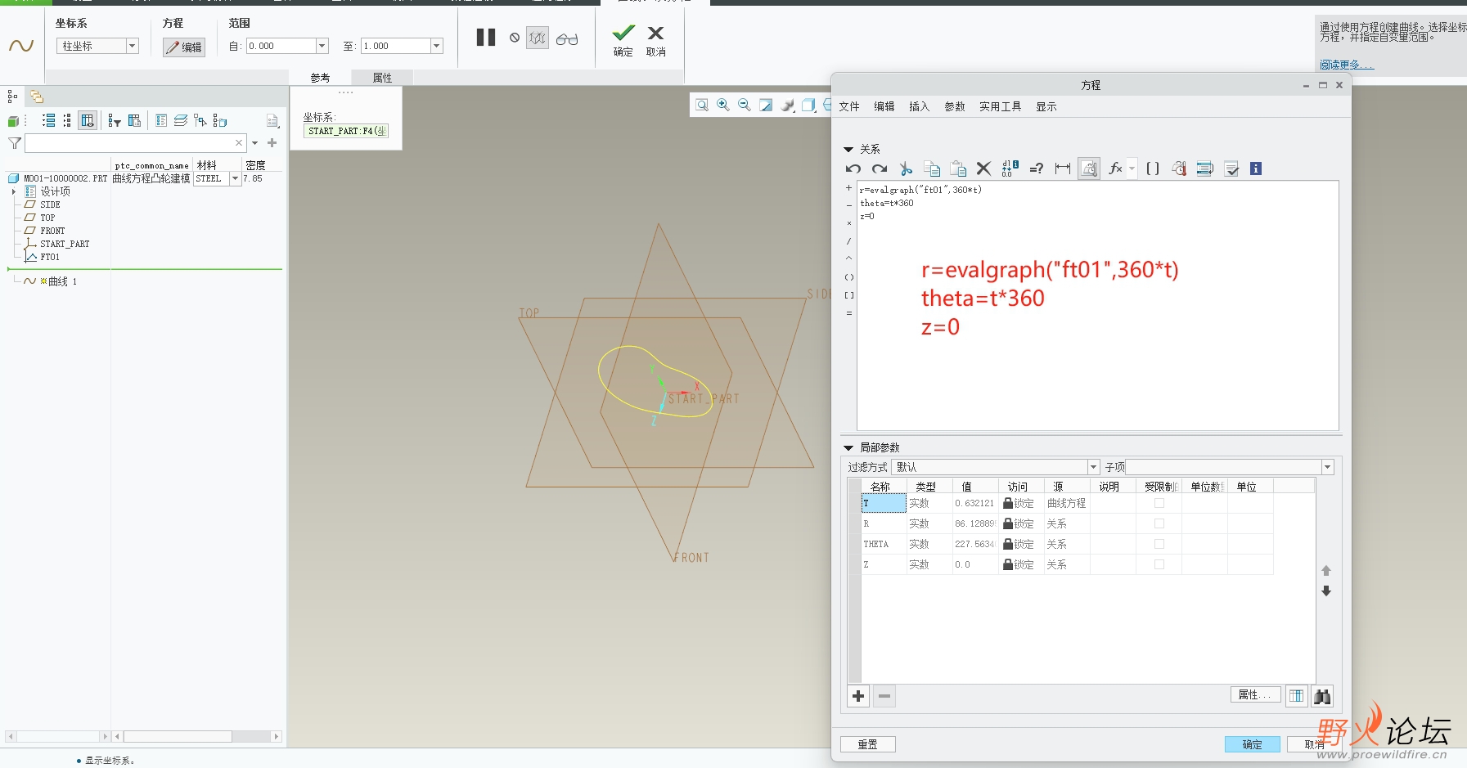Open the saved orientations cube icon
This screenshot has height=768, width=1467.
[x=808, y=105]
